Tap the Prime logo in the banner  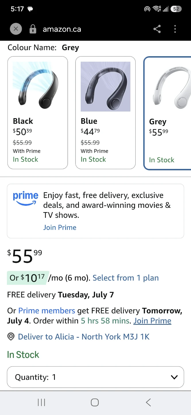pos(25,198)
